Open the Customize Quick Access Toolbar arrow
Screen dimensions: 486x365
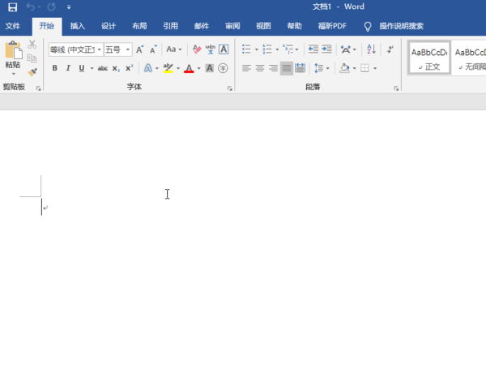pyautogui.click(x=69, y=7)
